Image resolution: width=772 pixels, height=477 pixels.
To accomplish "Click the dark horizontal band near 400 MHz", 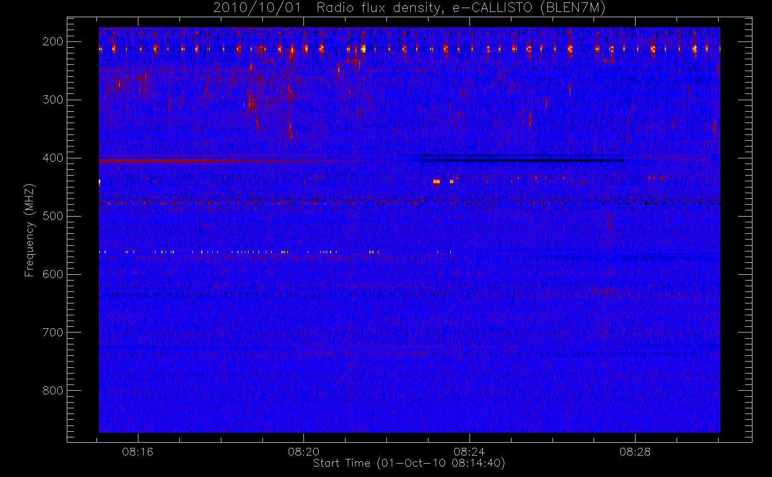I will pos(522,160).
